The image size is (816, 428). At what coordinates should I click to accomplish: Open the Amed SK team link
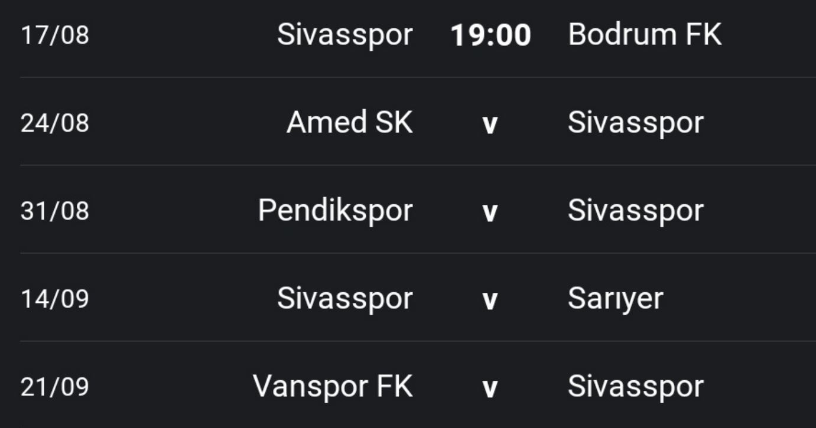pos(350,123)
